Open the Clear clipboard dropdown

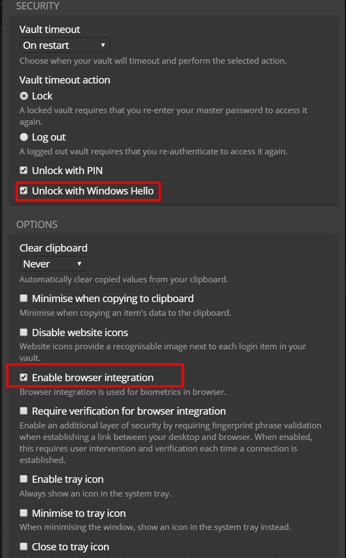[x=53, y=264]
